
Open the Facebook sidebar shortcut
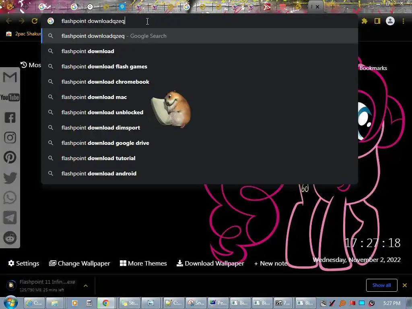coord(10,117)
